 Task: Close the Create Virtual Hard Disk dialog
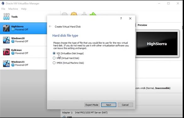[x=130, y=19]
